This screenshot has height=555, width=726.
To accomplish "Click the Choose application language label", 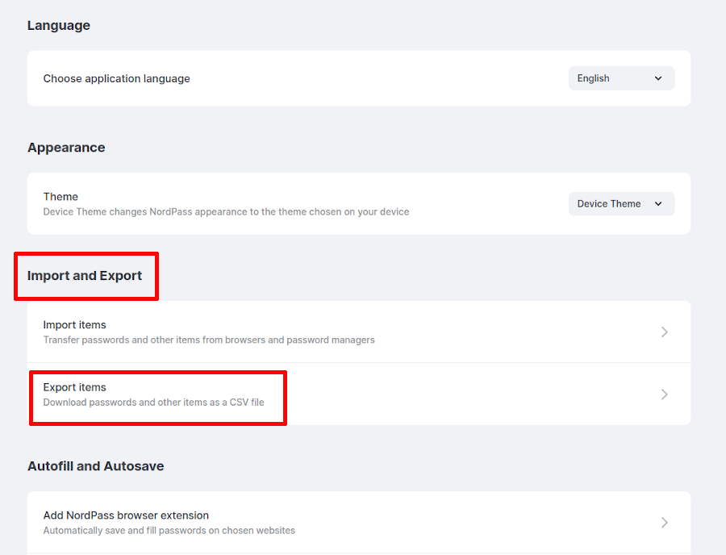I will (x=117, y=79).
